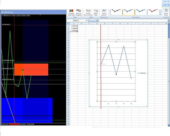The height and width of the screenshot is (136, 170).
Task: Click the 20 Feb 2014 time axis label
Action: coord(5,124)
